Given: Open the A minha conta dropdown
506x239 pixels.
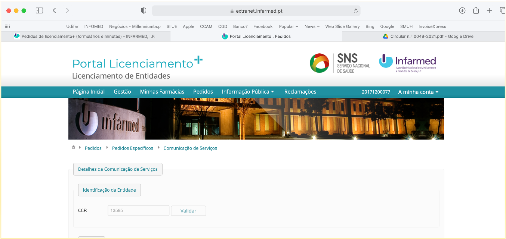Looking at the screenshot, I should pyautogui.click(x=418, y=92).
